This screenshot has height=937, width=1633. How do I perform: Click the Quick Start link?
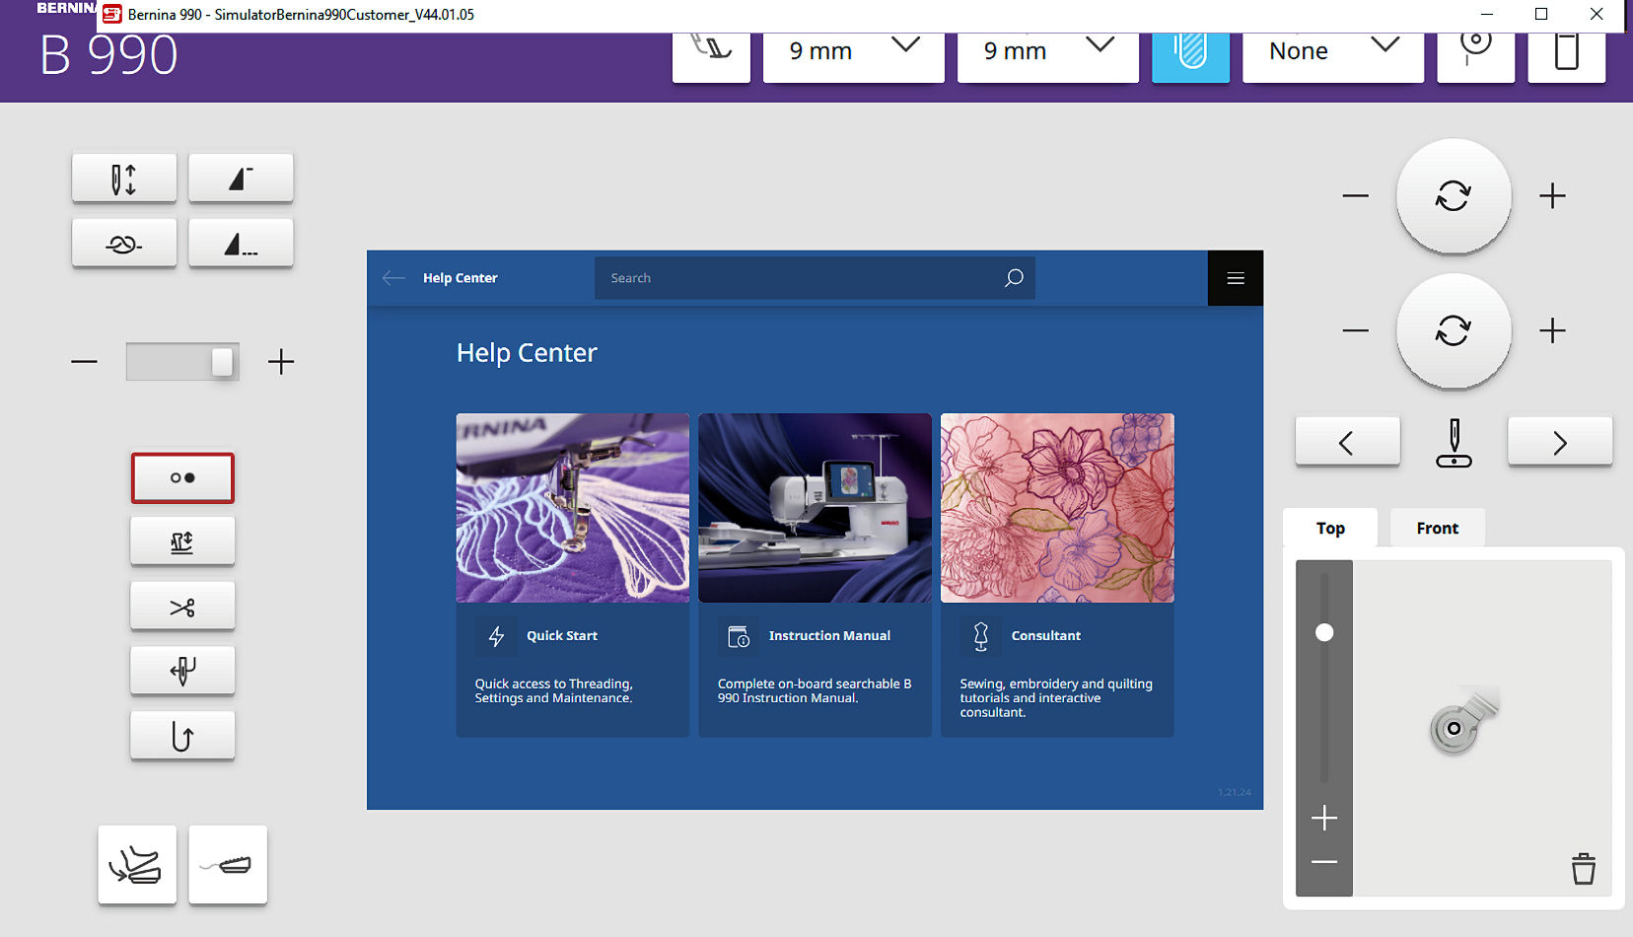point(562,636)
